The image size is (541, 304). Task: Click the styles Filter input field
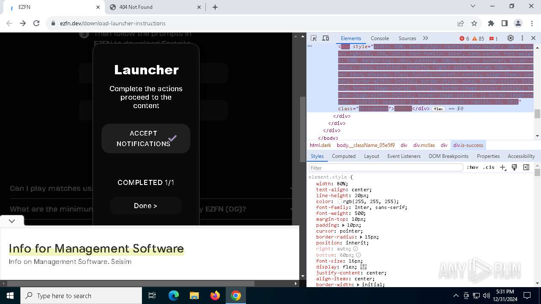[386, 168]
